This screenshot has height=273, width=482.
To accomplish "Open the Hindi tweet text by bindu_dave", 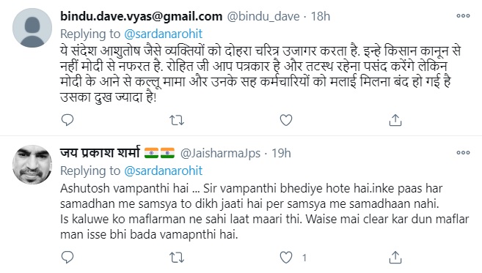I will 260,74.
